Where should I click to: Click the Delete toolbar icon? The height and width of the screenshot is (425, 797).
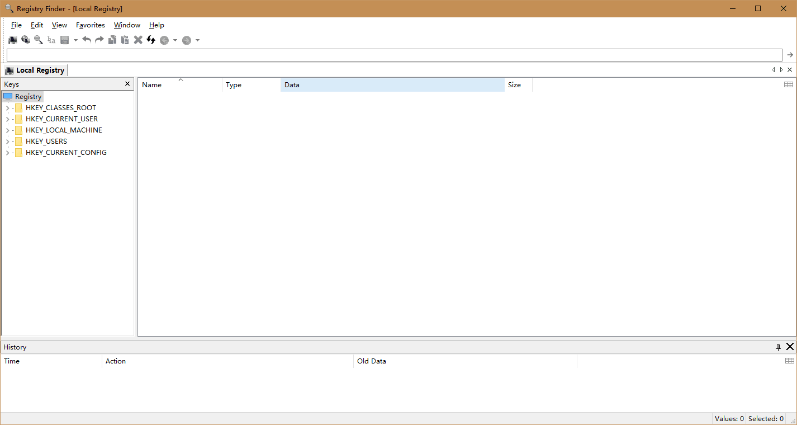pyautogui.click(x=138, y=40)
